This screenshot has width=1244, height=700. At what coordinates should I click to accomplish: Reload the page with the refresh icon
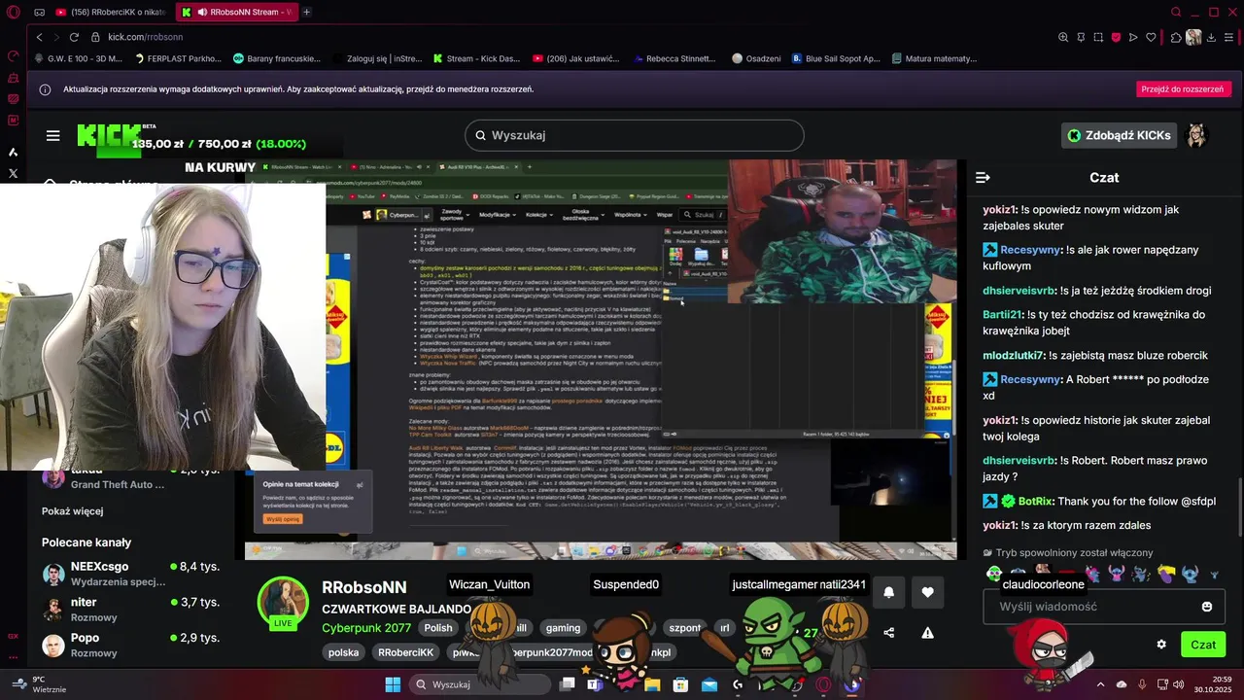[x=74, y=37]
